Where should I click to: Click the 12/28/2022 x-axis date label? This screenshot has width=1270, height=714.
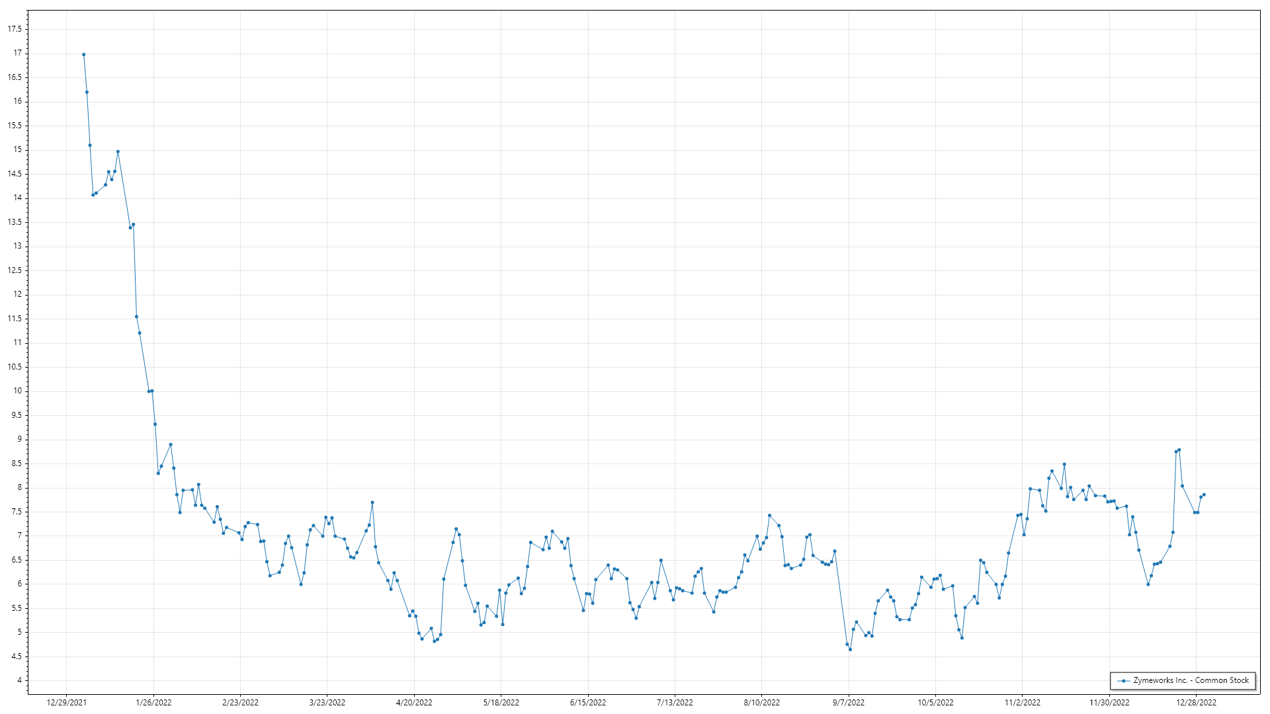click(x=1196, y=702)
